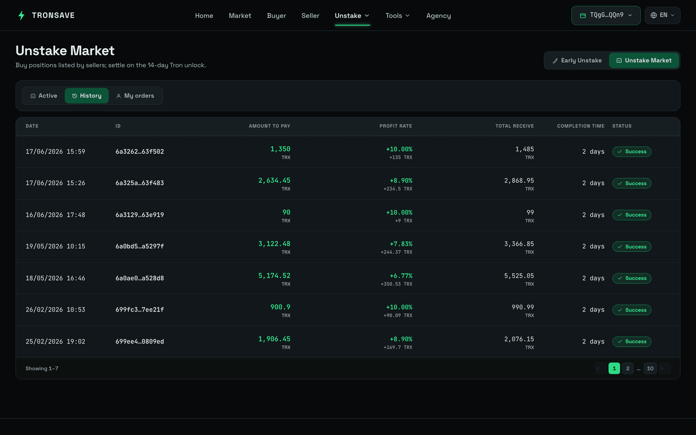Click the date 17/06/2026 15:59
This screenshot has height=435, width=696.
pyautogui.click(x=55, y=152)
